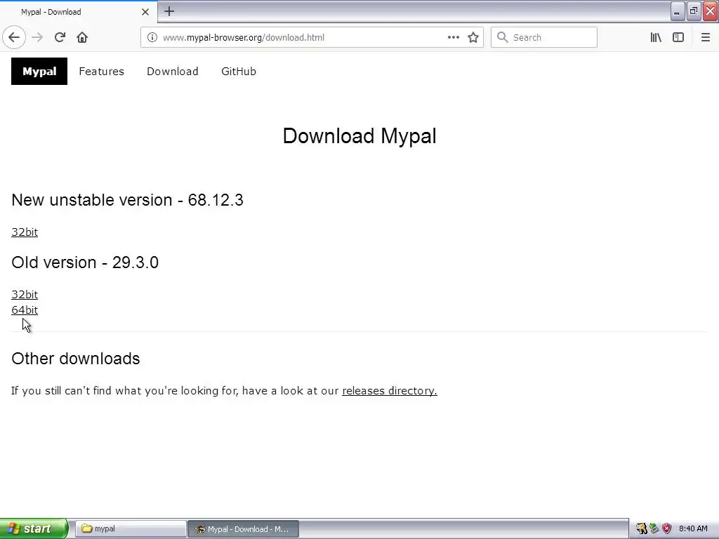719x539 pixels.
Task: Click the Other downloads heading
Action: point(76,359)
